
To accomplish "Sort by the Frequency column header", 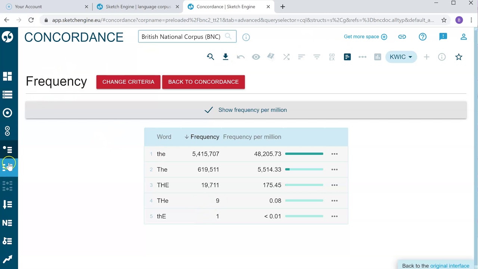I will point(202,137).
